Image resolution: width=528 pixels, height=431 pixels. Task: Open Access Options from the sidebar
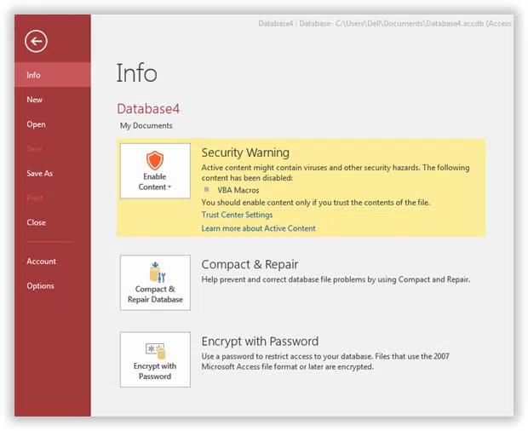pyautogui.click(x=40, y=286)
